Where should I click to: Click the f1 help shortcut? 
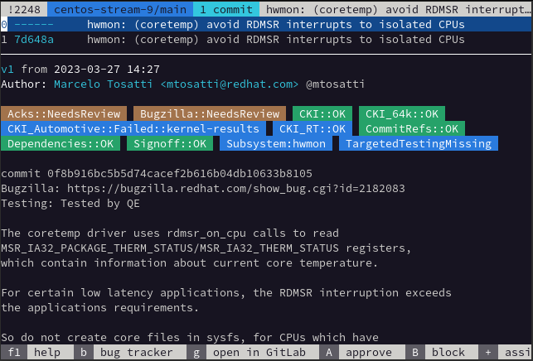[33, 352]
